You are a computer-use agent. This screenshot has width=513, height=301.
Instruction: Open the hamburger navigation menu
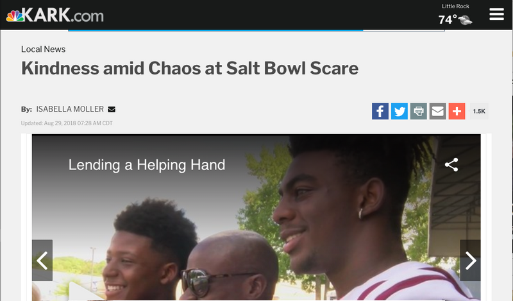pyautogui.click(x=496, y=14)
